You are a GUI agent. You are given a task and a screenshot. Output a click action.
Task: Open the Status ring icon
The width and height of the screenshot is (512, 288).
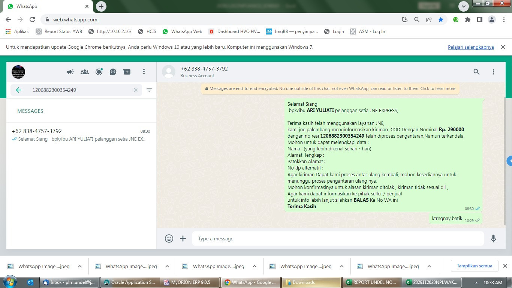(x=99, y=72)
